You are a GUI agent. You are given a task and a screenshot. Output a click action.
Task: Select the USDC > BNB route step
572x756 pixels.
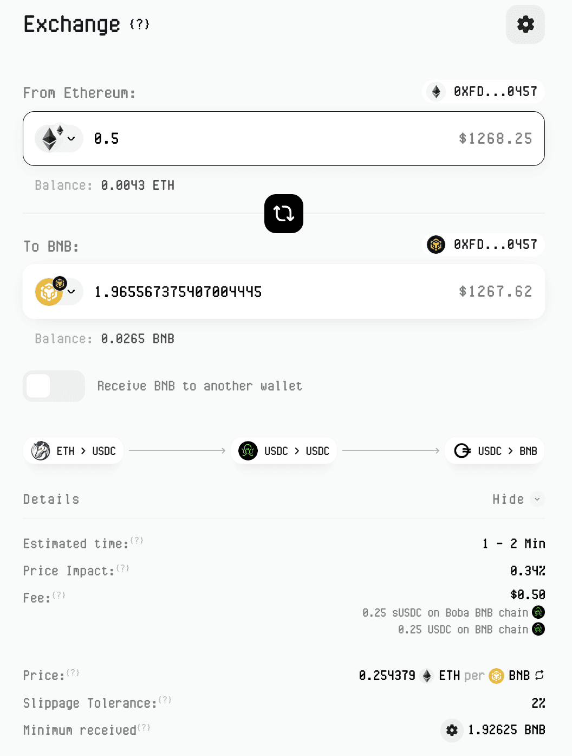[x=493, y=451]
